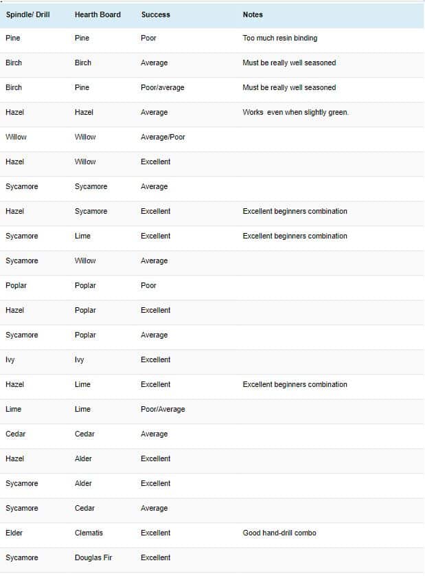Image resolution: width=425 pixels, height=576 pixels.
Task: Click the "Success" column header
Action: (x=155, y=14)
